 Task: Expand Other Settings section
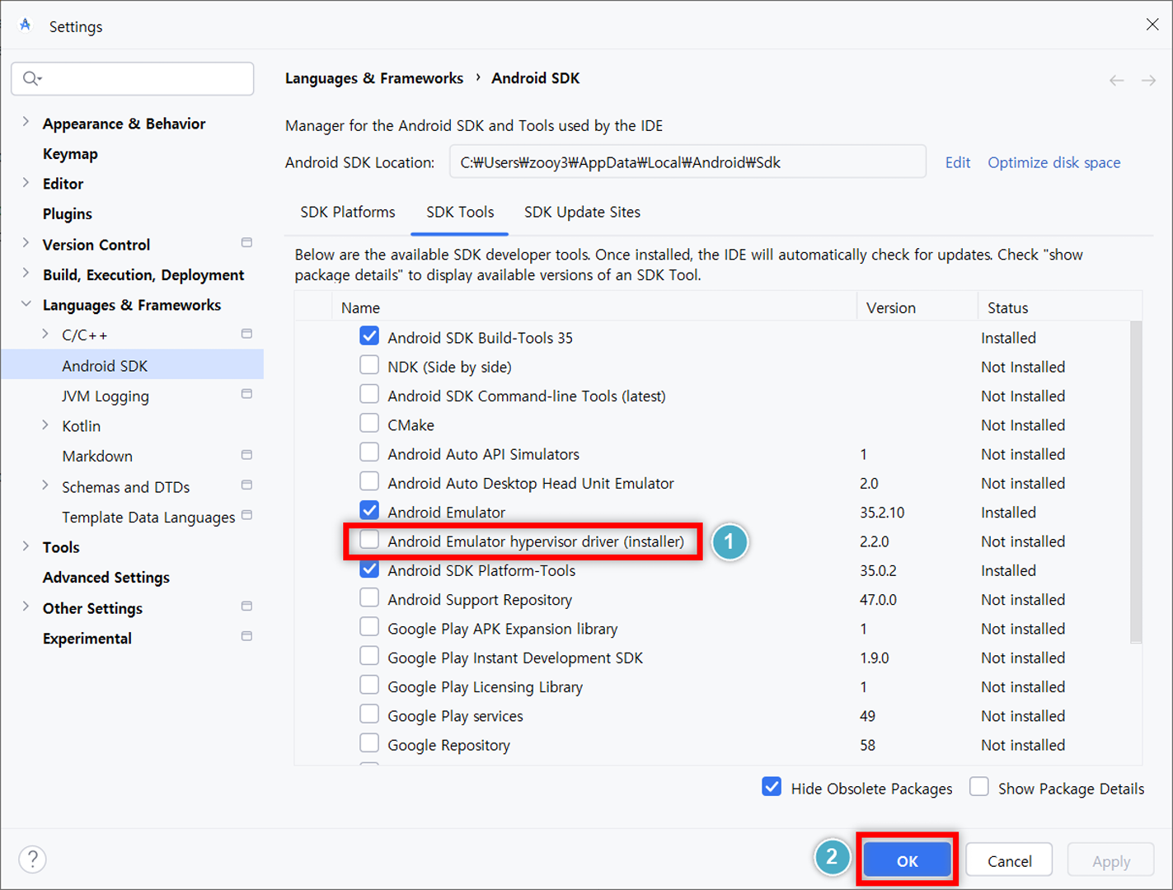point(26,607)
